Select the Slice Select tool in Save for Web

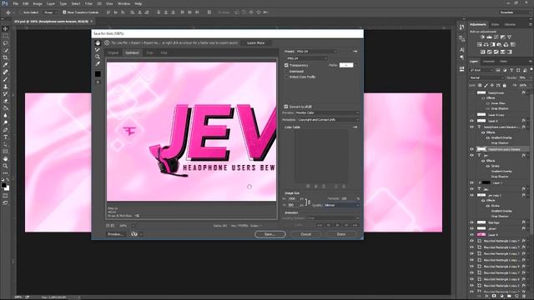[98, 50]
